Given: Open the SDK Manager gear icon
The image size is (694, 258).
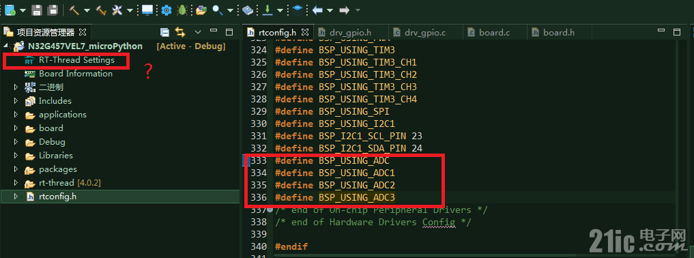Looking at the screenshot, I should click(x=167, y=10).
